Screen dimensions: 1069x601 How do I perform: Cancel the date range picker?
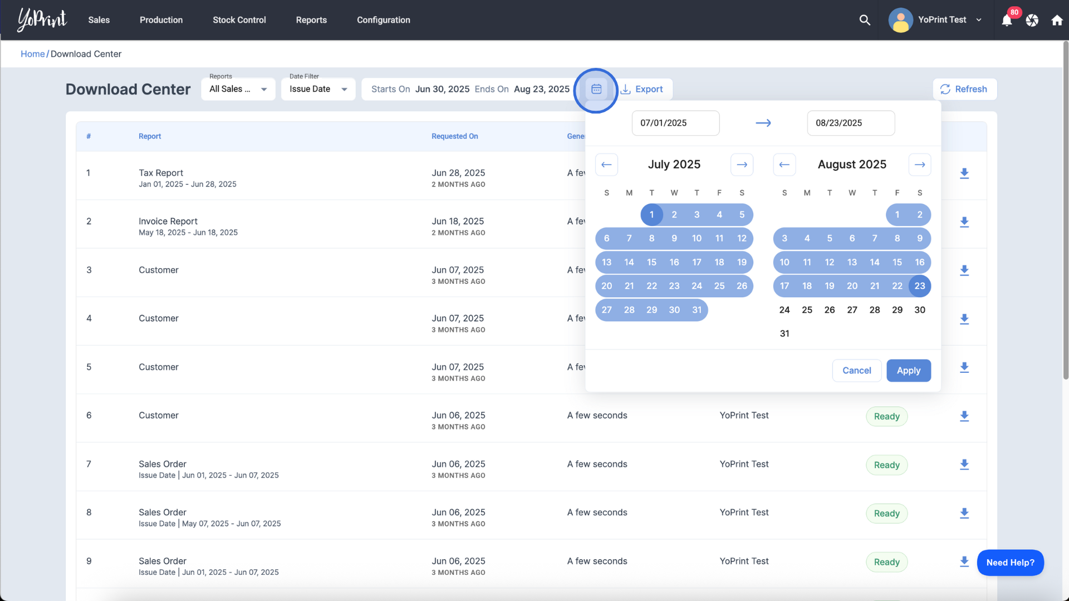coord(856,371)
